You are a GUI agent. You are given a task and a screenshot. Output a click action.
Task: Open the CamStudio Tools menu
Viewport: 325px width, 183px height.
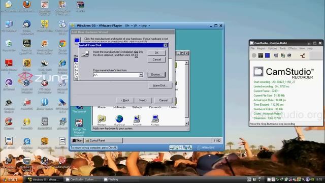coord(283,48)
